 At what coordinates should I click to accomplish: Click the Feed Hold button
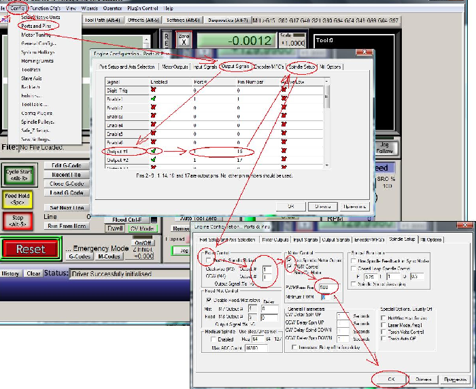pos(17,199)
